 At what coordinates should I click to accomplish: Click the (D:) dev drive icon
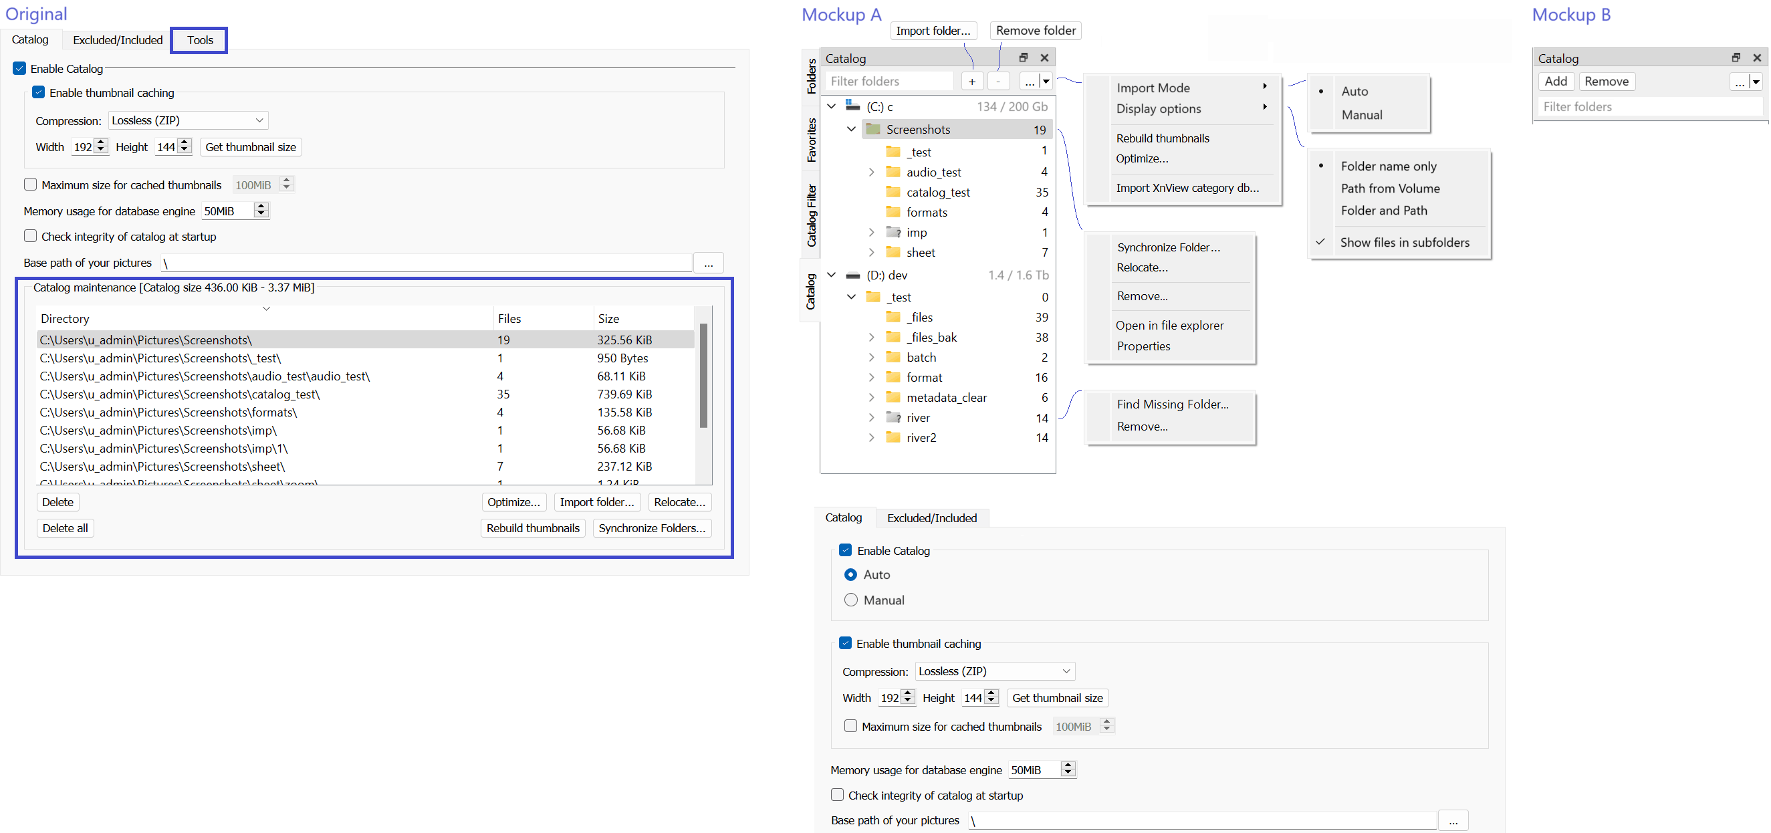tap(852, 275)
